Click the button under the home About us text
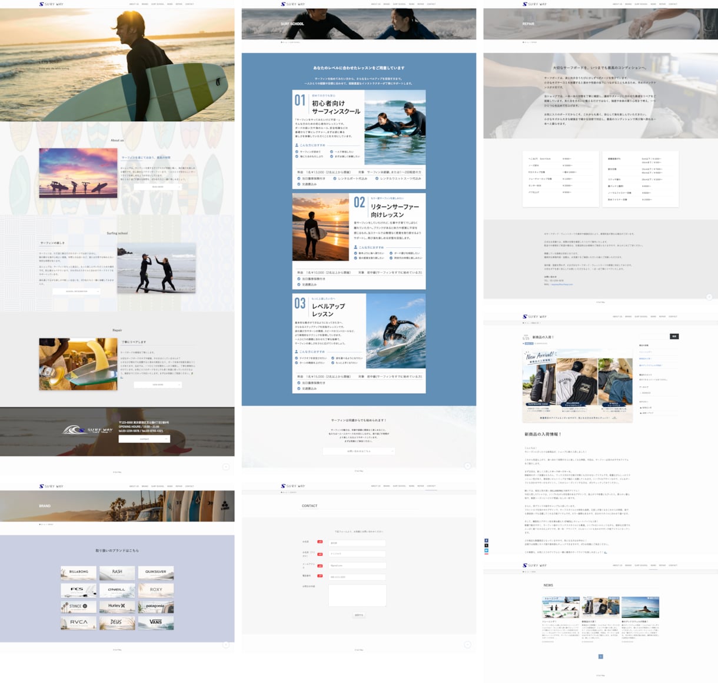 [x=158, y=187]
